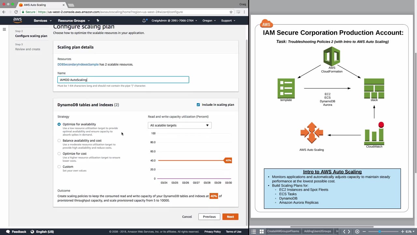Expand the Services menu
This screenshot has width=417, height=235.
43,21
